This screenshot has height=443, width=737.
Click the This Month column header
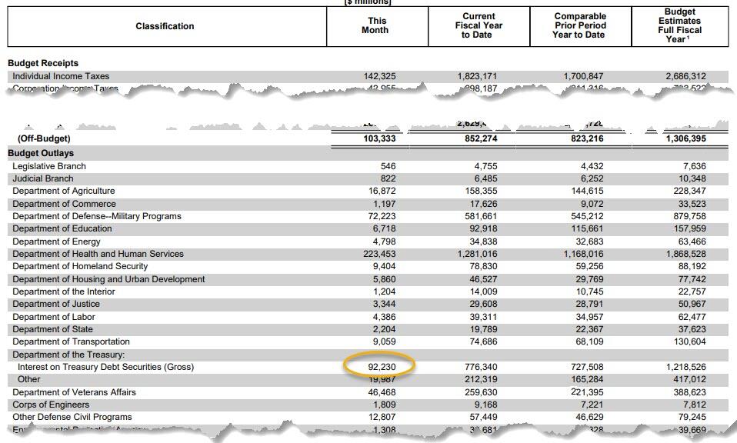pos(377,26)
